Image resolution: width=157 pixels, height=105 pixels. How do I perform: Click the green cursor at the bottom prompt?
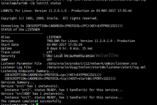tap(37, 104)
